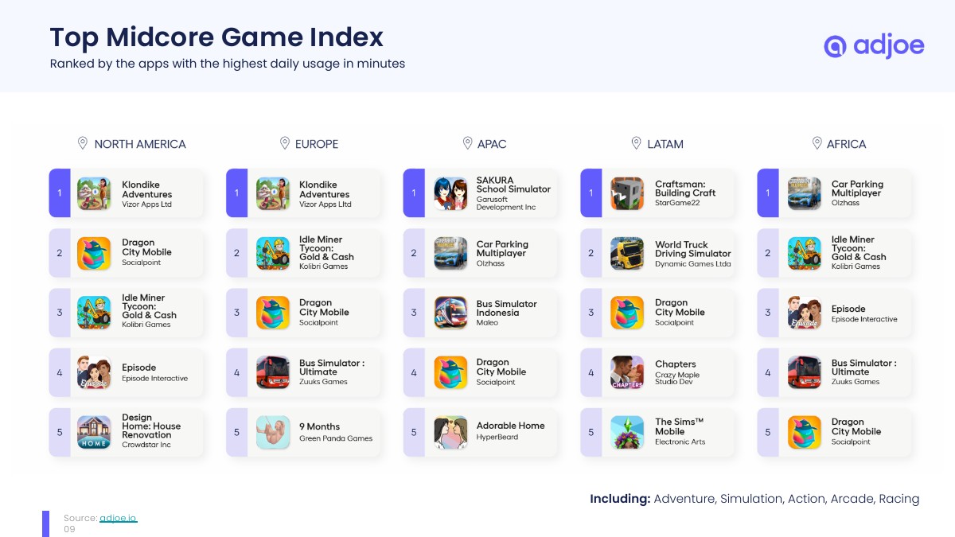
Task: Click the Africa location pin icon
Action: [817, 143]
